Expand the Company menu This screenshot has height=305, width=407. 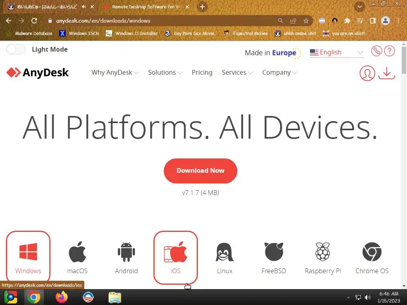point(279,72)
